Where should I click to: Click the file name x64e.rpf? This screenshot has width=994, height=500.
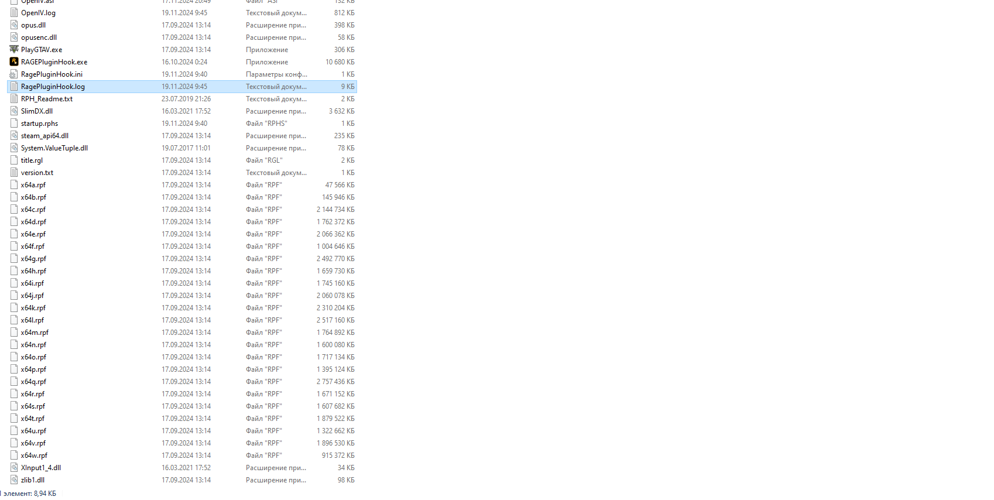click(33, 234)
